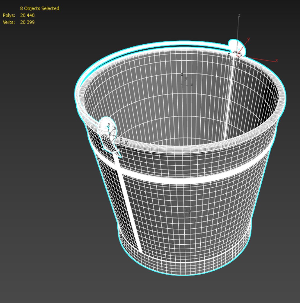Click the "8 Objects Selected" viewport statistic text
The width and height of the screenshot is (300, 303).
coord(40,8)
